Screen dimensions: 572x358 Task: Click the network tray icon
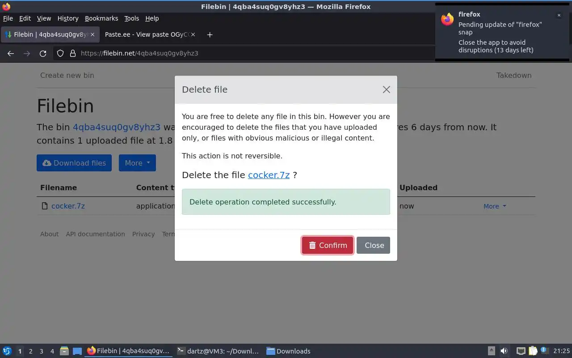(521, 351)
